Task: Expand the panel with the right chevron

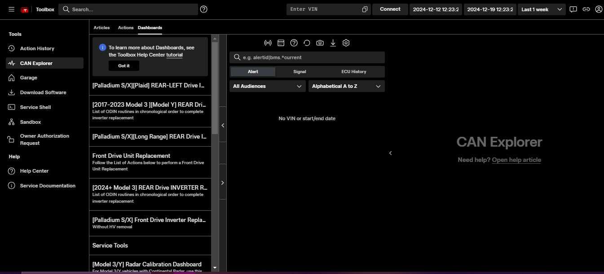Action: [223, 183]
